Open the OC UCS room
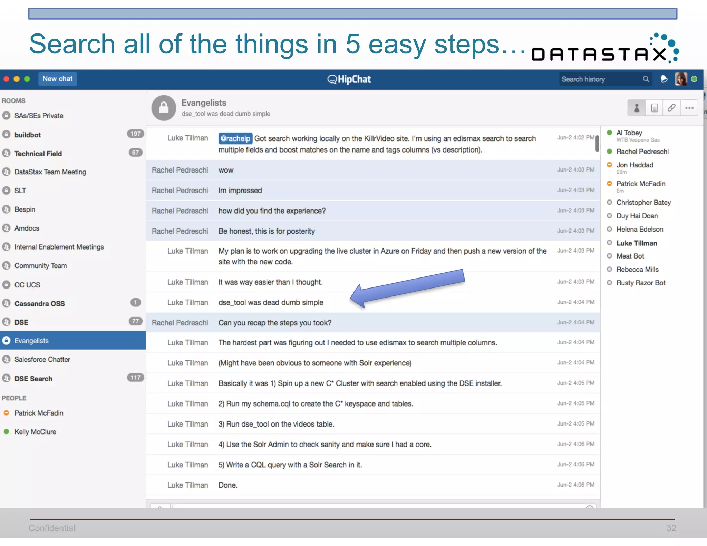The image size is (707, 546). point(73,285)
